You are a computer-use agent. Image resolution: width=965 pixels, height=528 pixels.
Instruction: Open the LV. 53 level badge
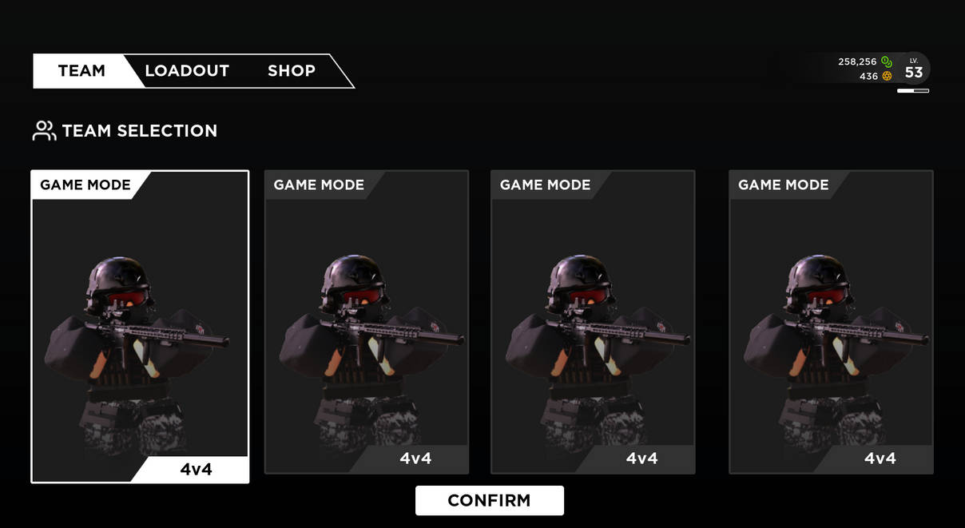coord(914,69)
